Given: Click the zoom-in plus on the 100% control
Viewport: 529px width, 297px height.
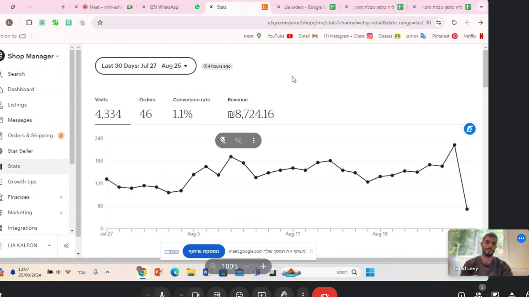Looking at the screenshot, I should [x=263, y=266].
